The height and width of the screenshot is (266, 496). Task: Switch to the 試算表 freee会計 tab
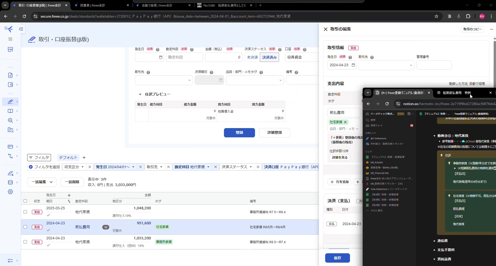click(x=98, y=5)
